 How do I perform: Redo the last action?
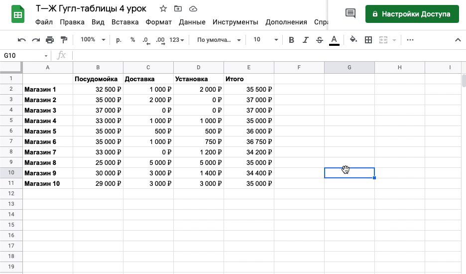[x=36, y=40]
